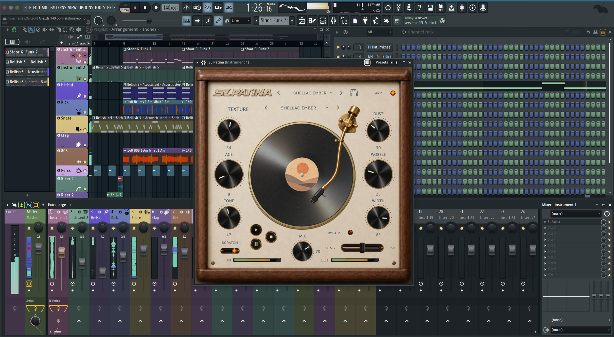Add new pattern with plus button
Screen dimensions: 614x337
pyautogui.click(x=292, y=21)
